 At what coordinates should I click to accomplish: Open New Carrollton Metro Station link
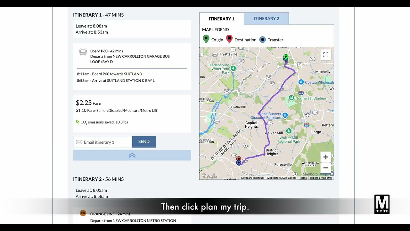tap(144, 221)
